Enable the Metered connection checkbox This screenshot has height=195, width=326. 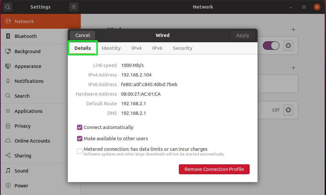click(x=80, y=151)
